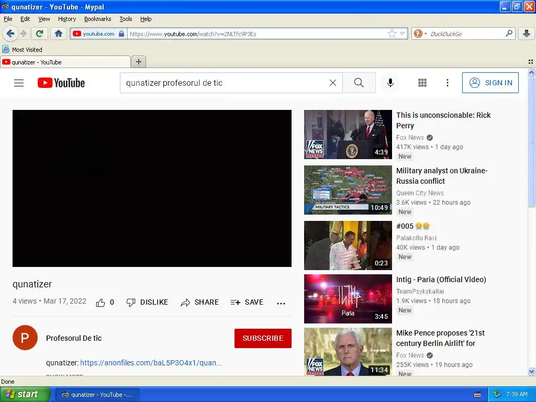Open the Windows start button
Image resolution: width=536 pixels, height=402 pixels.
pos(25,395)
